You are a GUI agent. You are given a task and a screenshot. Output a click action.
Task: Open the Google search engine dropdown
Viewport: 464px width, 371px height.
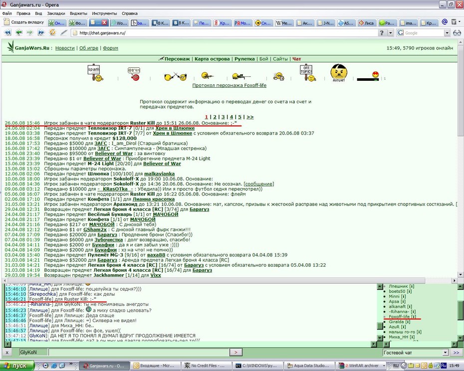pos(447,33)
